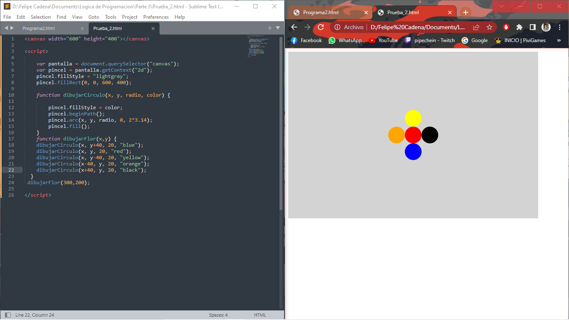Image resolution: width=569 pixels, height=320 pixels.
Task: Open the Extensions puzzle icon
Action: [519, 27]
